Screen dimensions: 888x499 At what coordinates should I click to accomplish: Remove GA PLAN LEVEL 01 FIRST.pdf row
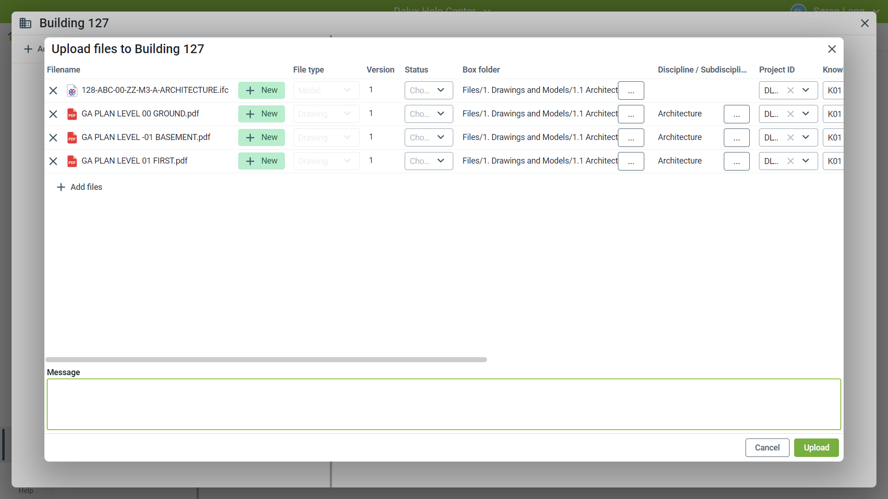(53, 161)
